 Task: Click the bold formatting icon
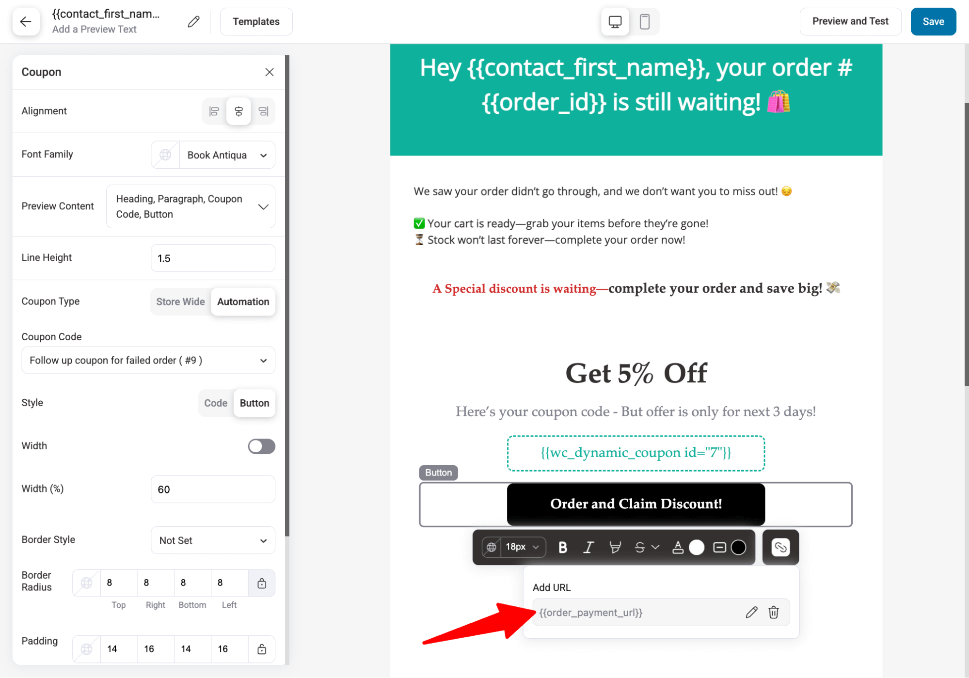pyautogui.click(x=563, y=547)
